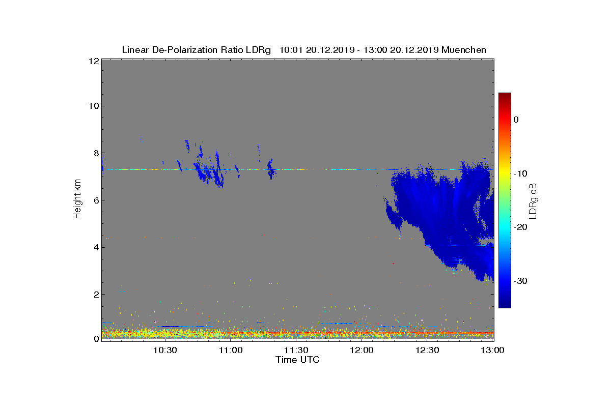Click the height tick label 4

tap(95, 247)
